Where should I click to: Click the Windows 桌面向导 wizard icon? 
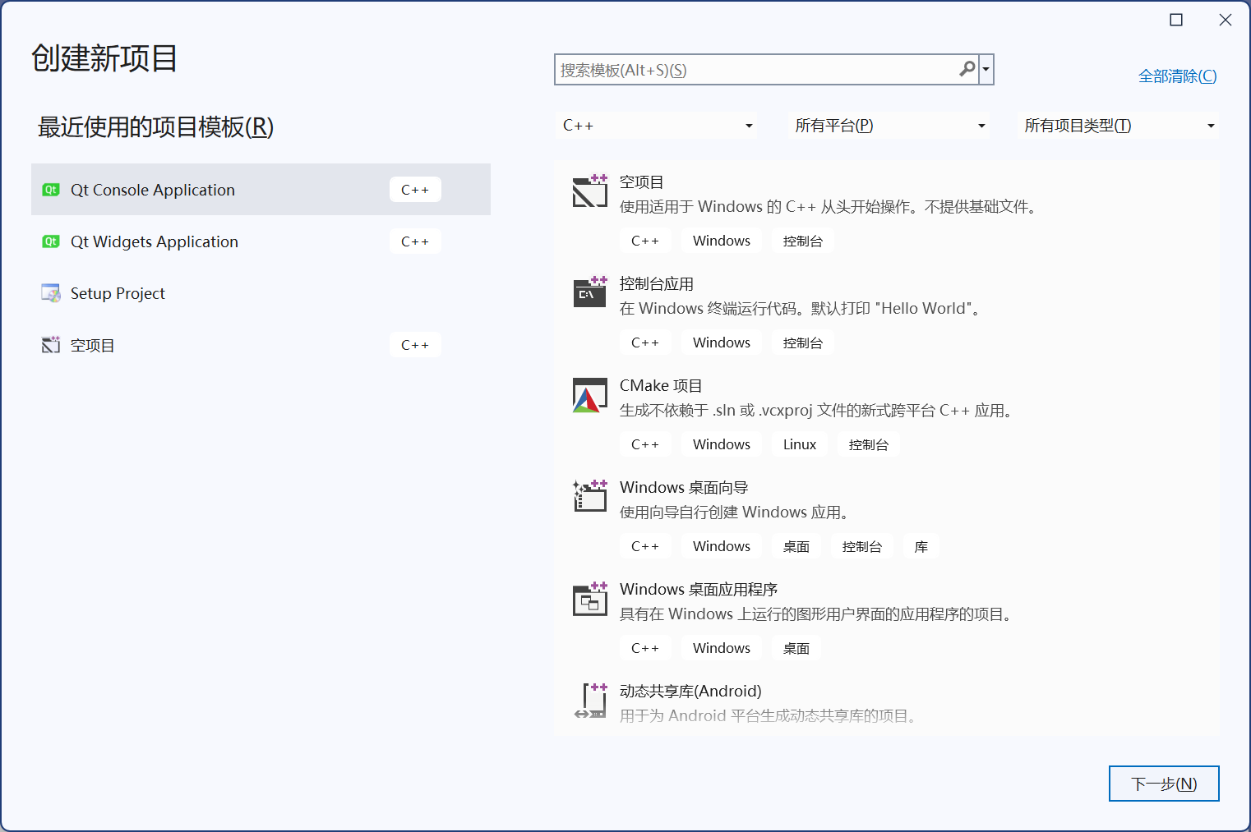(x=590, y=496)
